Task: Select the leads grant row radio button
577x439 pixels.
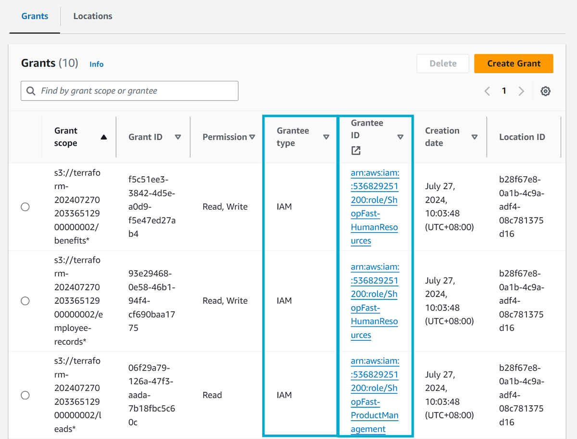Action: pos(25,395)
